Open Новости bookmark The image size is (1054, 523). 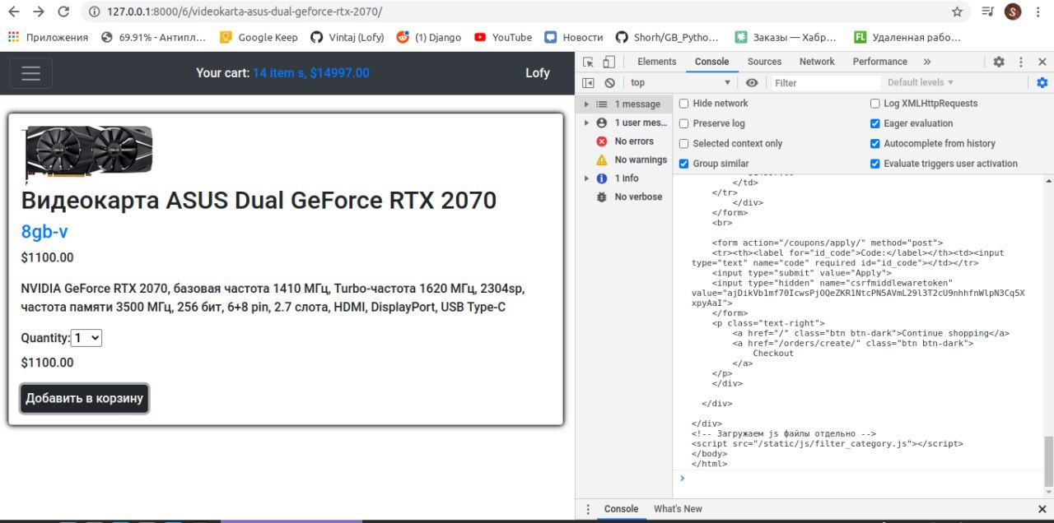[573, 37]
